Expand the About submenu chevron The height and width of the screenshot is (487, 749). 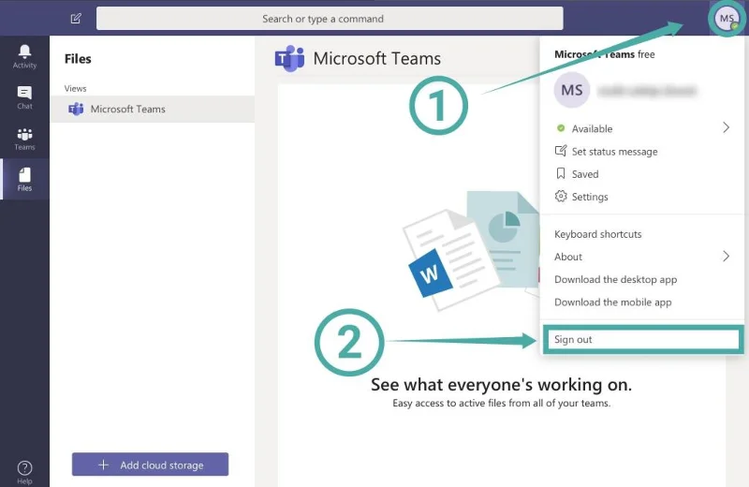point(726,257)
